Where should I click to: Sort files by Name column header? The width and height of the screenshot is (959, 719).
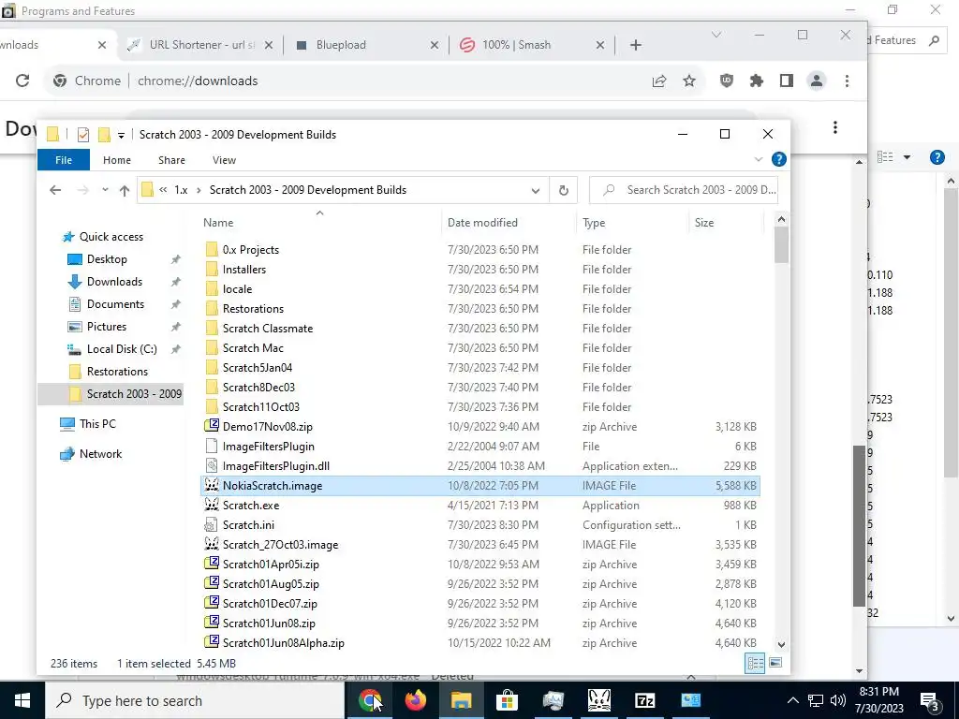pyautogui.click(x=319, y=223)
